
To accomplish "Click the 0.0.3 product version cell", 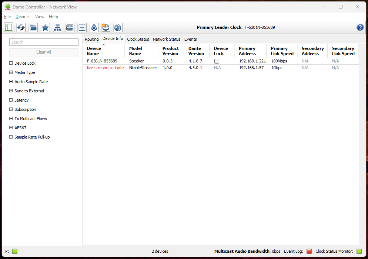I will [168, 61].
